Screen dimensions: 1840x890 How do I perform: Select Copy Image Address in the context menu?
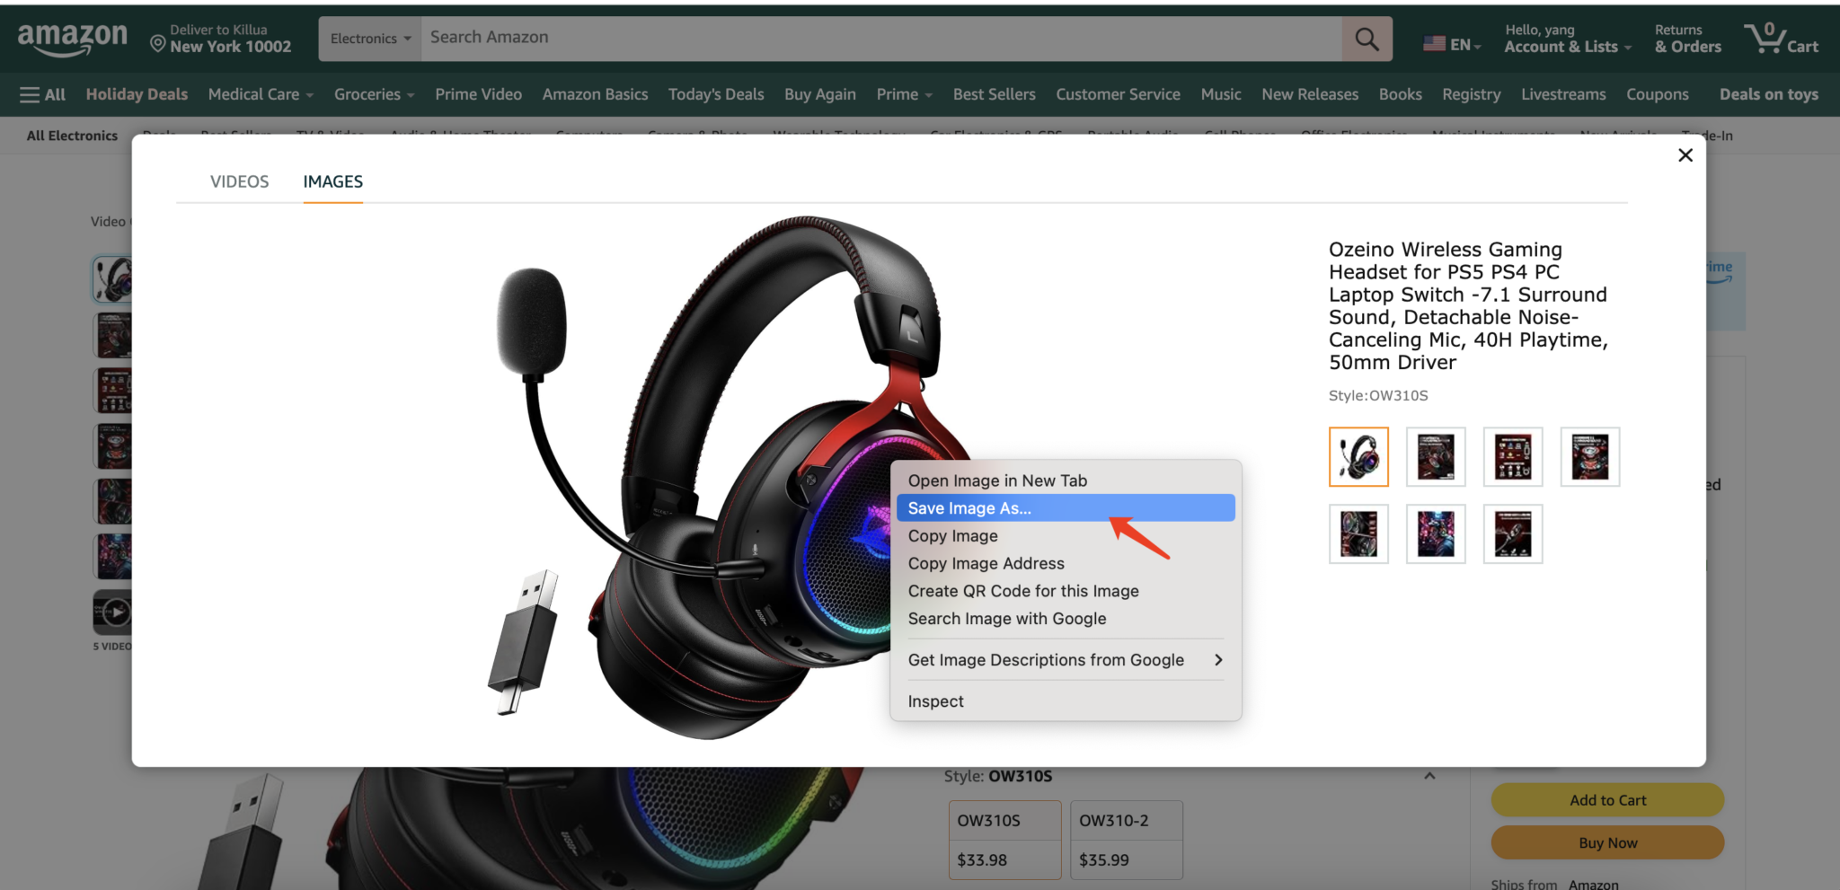point(986,563)
